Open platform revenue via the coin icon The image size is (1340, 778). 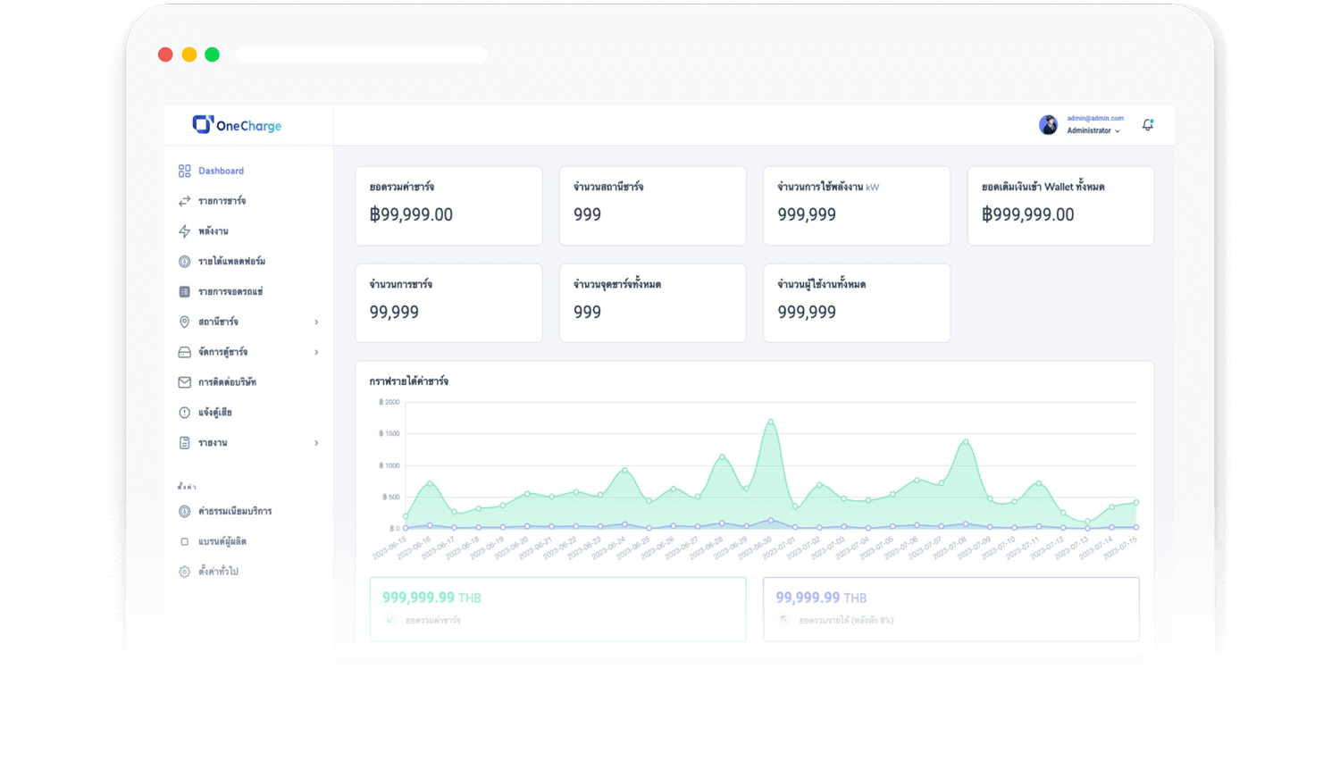click(x=185, y=261)
